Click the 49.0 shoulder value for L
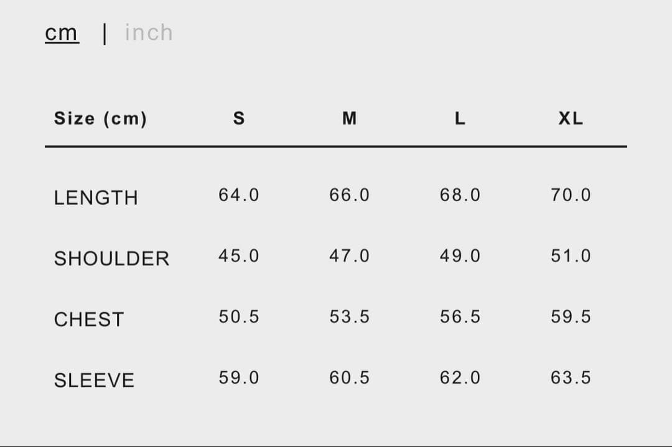 coord(460,256)
